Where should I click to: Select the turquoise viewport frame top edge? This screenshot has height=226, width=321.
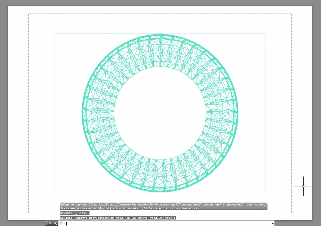point(160,34)
